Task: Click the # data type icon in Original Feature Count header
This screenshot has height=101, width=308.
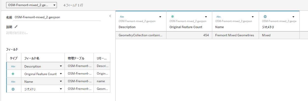Action: click(172, 17)
